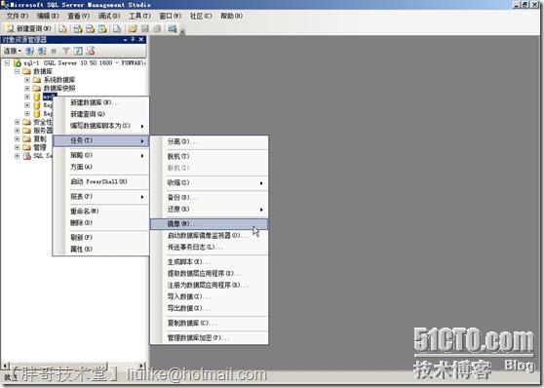Choose 启动数据库镜像监视器
Screen dimensions: 544x388
click(209, 235)
